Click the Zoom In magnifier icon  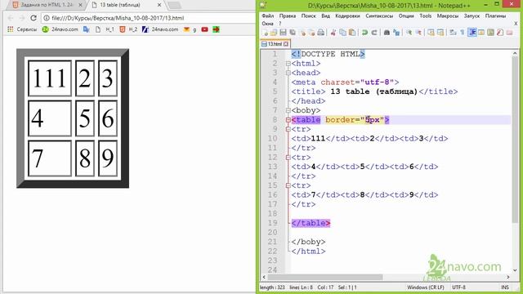409,33
